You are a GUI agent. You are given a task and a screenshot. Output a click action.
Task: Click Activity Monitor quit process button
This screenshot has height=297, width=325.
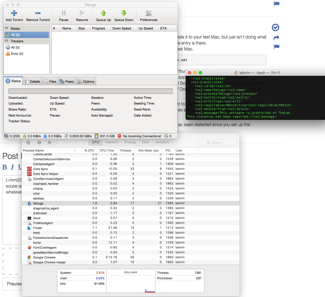(x=28, y=142)
